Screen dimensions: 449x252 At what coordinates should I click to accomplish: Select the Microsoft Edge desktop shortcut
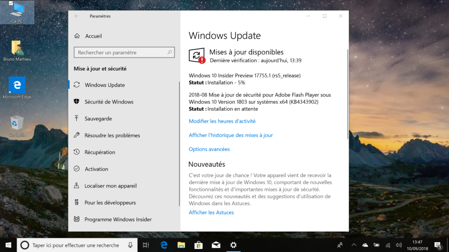click(17, 88)
